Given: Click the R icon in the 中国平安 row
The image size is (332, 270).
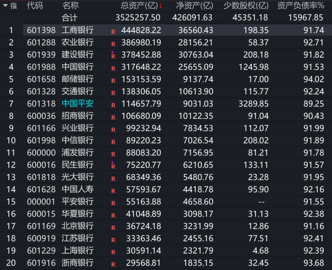Looking at the screenshot, I should tap(114, 105).
